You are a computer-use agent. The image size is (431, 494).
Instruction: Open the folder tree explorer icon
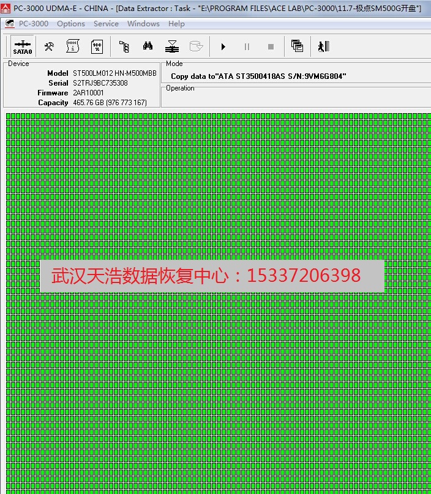124,46
